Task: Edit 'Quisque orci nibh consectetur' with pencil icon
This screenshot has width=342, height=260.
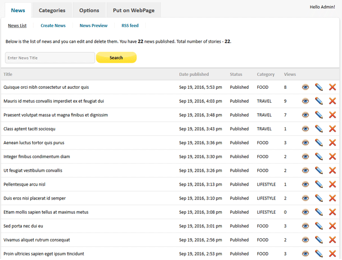Action: coord(319,87)
